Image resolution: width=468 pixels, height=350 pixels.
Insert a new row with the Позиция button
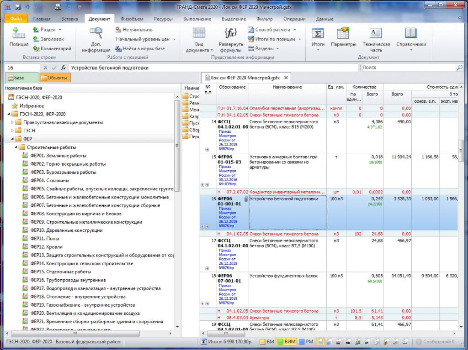18,37
